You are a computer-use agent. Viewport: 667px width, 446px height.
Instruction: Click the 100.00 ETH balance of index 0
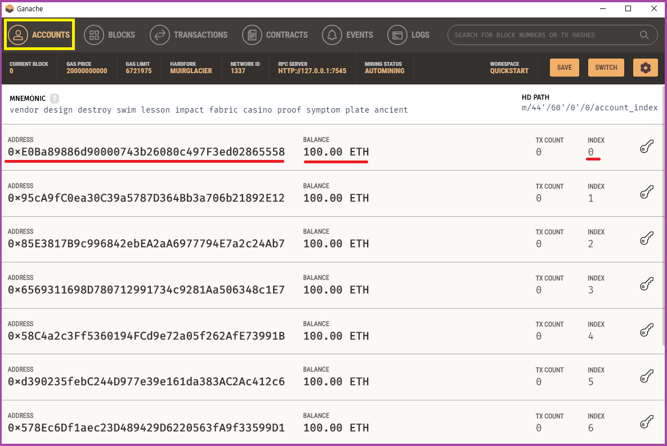pos(336,152)
